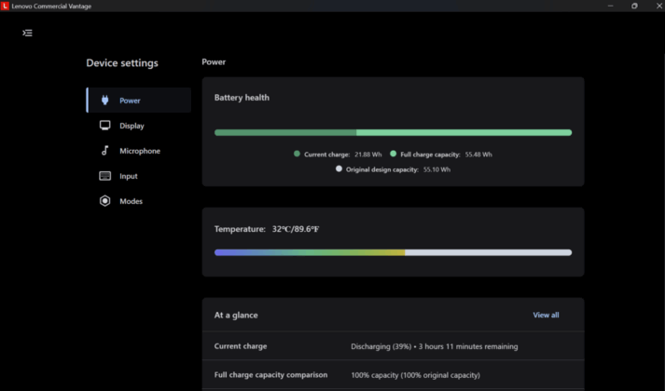665x391 pixels.
Task: Expand the navigation menu hamburger icon
Action: (x=27, y=33)
